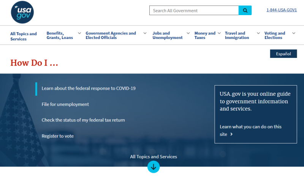The image size is (304, 176).
Task: Open All Topics and Services nav item
Action: tap(24, 36)
